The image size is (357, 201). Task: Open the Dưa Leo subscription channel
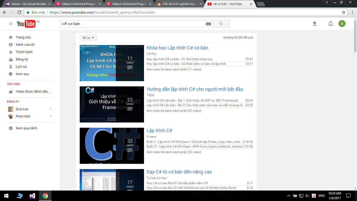click(x=22, y=109)
